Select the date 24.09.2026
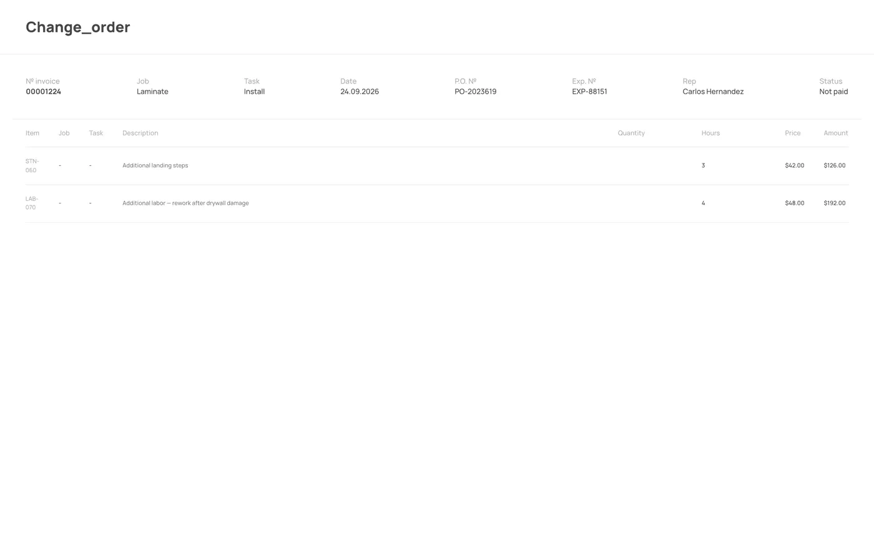The width and height of the screenshot is (874, 546). 360,92
